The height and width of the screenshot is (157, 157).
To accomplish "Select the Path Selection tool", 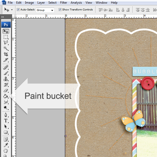I will 6,126.
